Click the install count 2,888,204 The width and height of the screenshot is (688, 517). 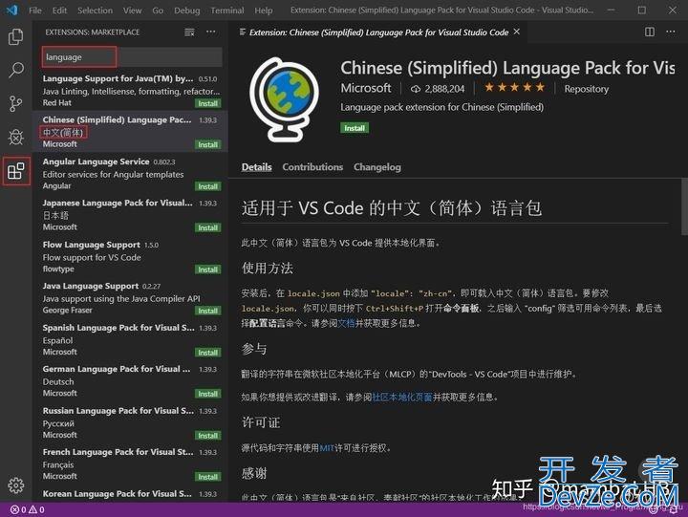pos(437,89)
